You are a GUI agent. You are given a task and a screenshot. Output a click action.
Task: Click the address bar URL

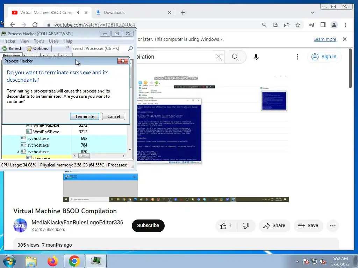(x=94, y=25)
